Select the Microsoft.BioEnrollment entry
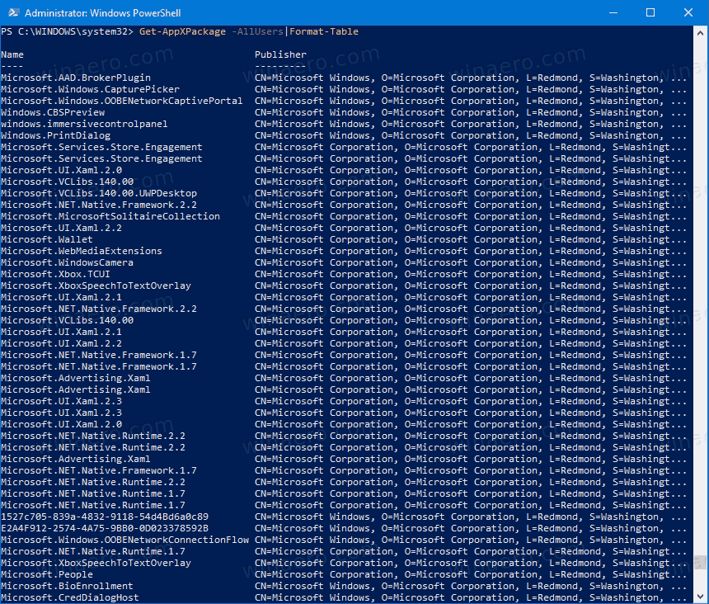Screen dimensions: 709x604 point(66,585)
